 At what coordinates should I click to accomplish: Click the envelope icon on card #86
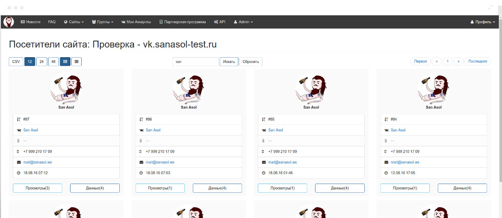(141, 162)
